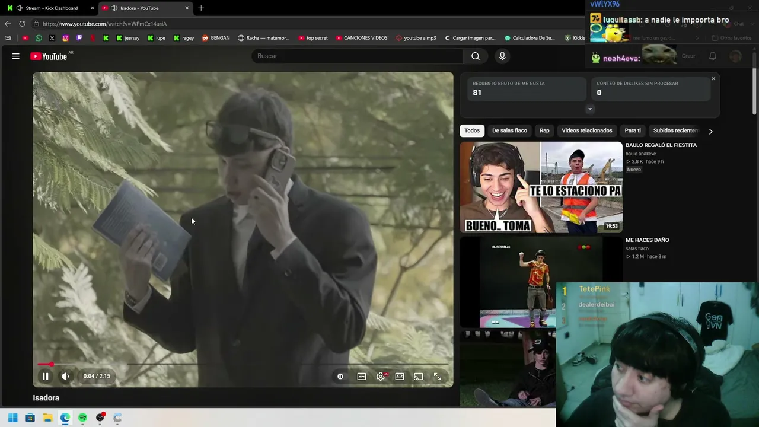The image size is (759, 427).
Task: Open the BAULO REGALÓ EL FIESTITA thumbnail
Action: coord(541,187)
